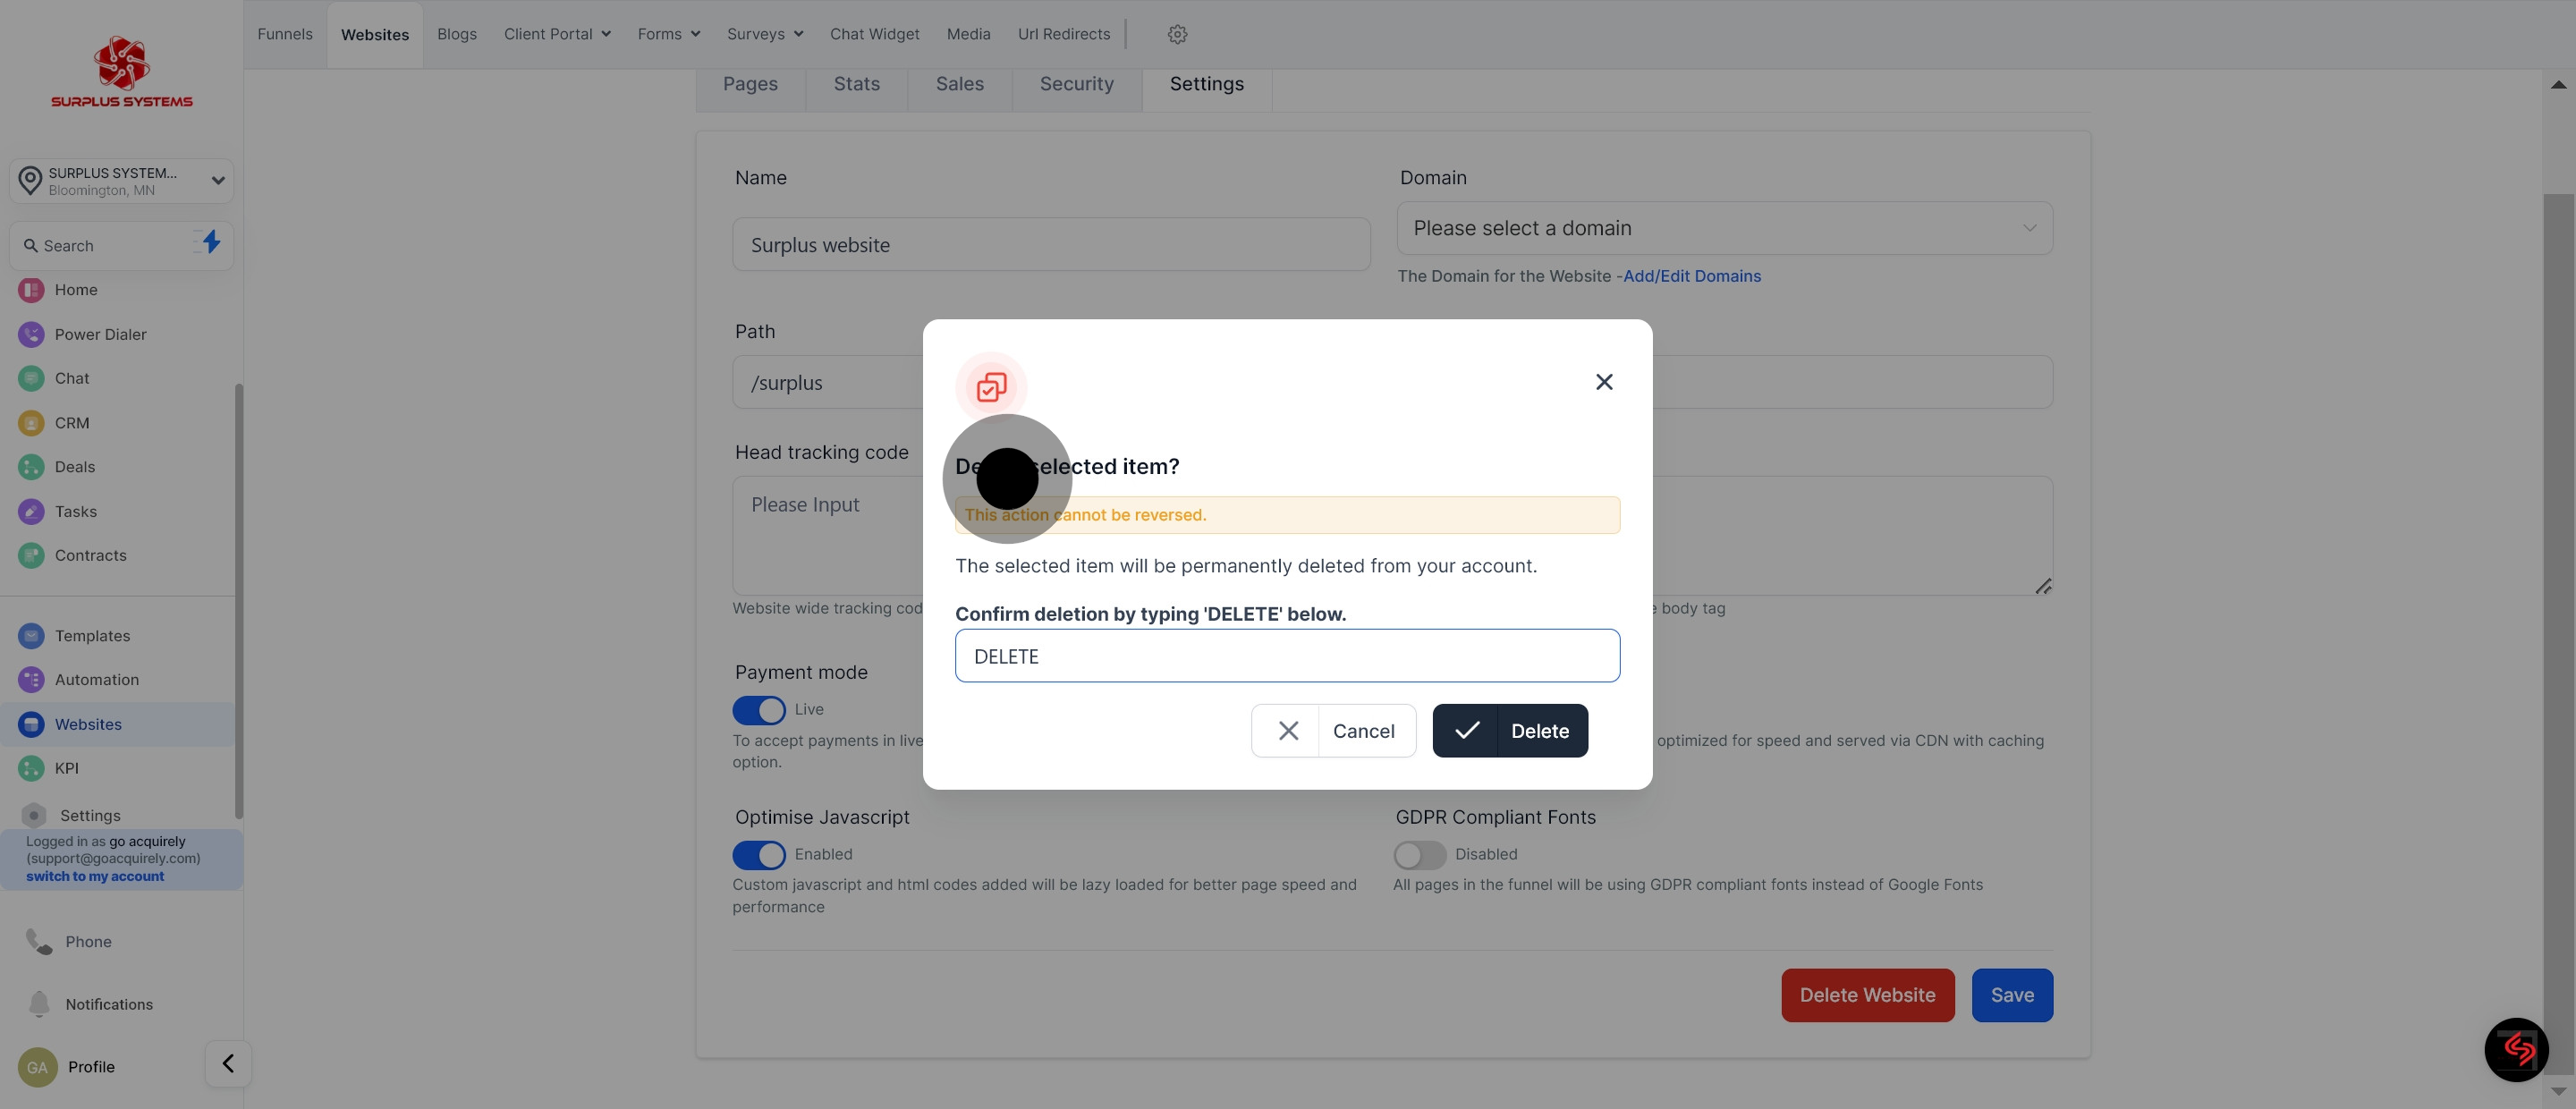The image size is (2576, 1109).
Task: Collapse sidebar with the left chevron button
Action: point(228,1063)
